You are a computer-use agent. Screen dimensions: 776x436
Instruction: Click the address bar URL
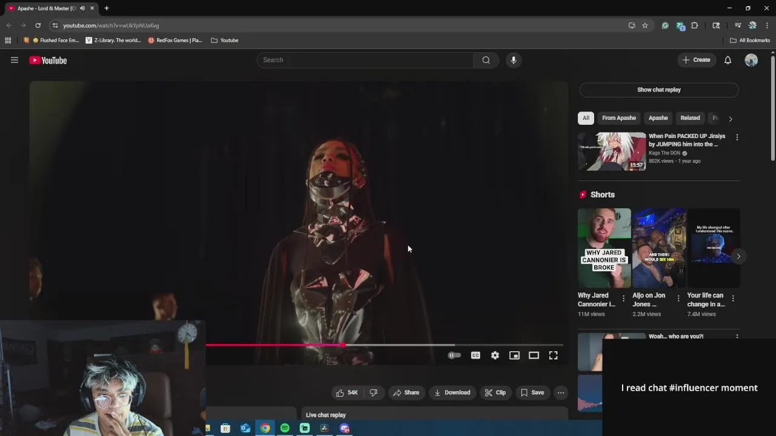tap(111, 25)
